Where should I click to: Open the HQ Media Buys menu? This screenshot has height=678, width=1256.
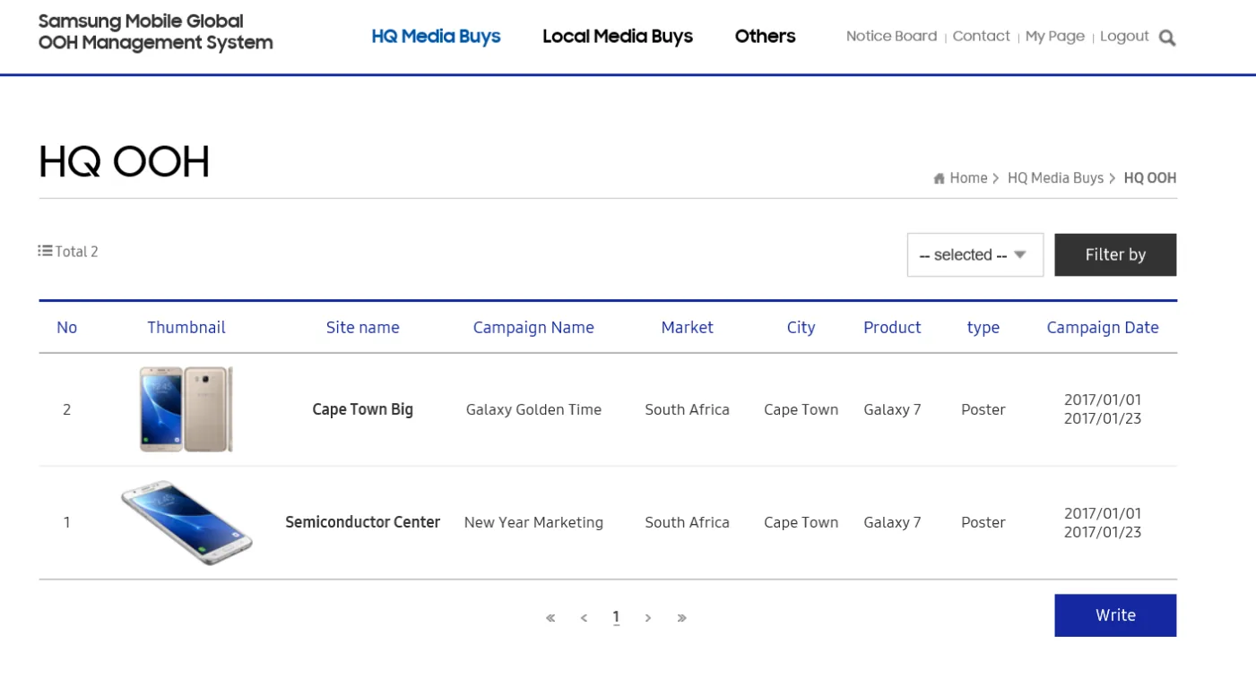(x=436, y=37)
